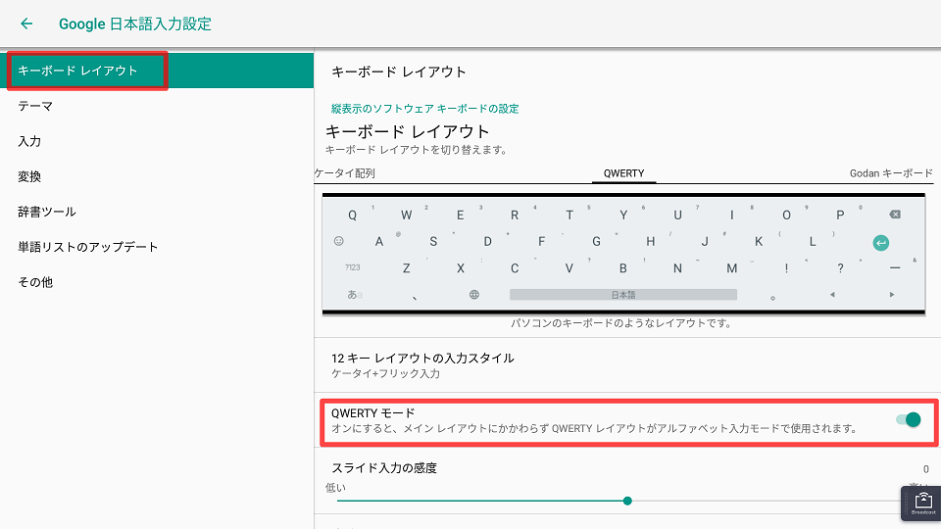Go back using the arrow icon
The width and height of the screenshot is (941, 529).
point(26,24)
